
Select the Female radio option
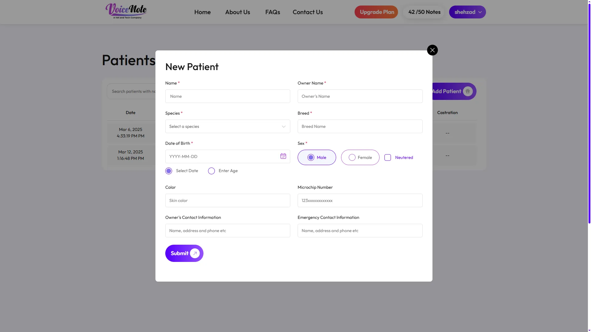[x=360, y=157]
